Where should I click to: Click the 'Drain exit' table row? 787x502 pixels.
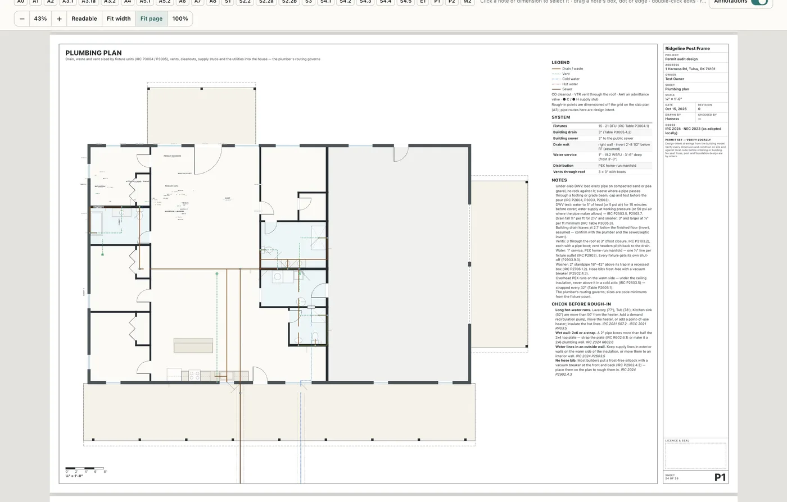pos(602,147)
